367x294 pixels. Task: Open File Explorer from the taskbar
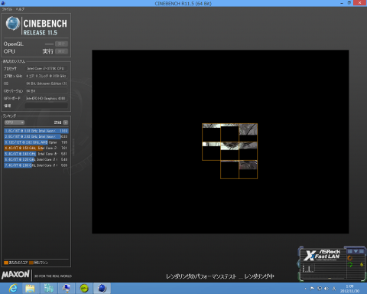click(30, 289)
